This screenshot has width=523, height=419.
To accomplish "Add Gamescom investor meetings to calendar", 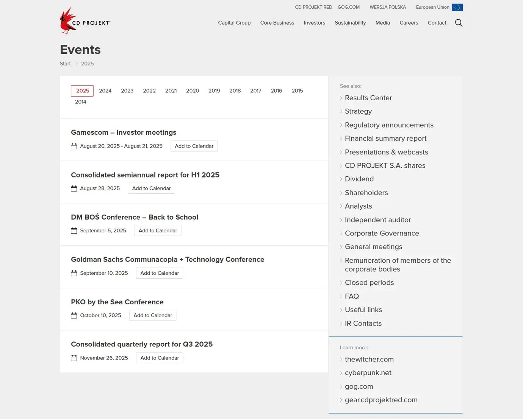I will [x=194, y=146].
